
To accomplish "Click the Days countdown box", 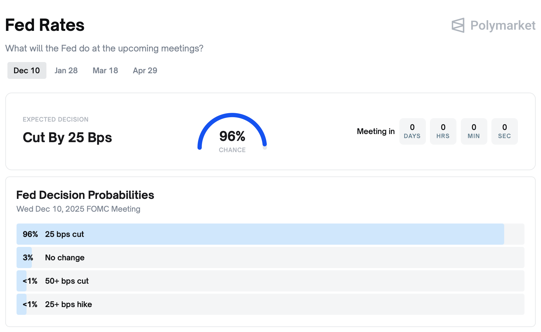I will point(412,131).
